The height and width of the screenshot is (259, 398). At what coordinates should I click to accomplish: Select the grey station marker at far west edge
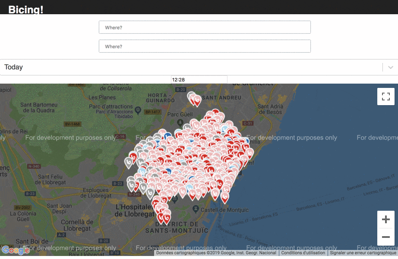point(129,163)
